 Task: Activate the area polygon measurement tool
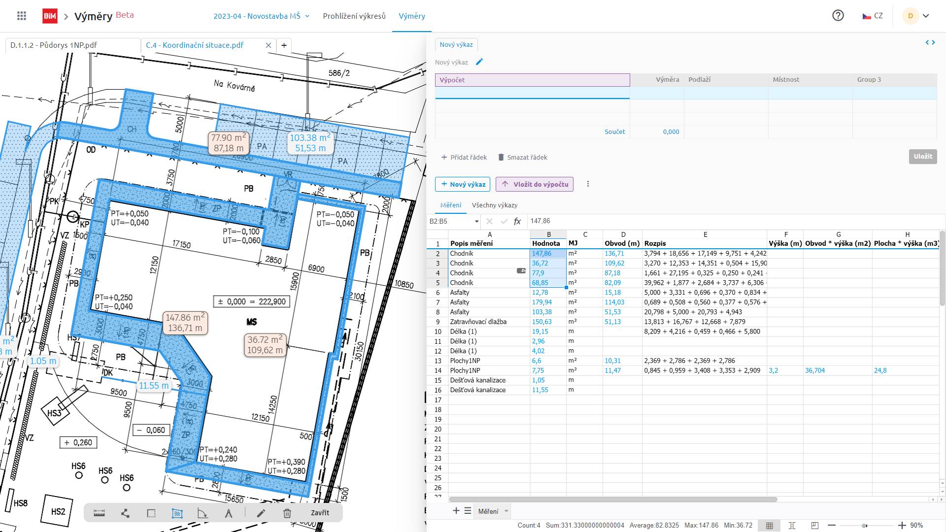(177, 513)
